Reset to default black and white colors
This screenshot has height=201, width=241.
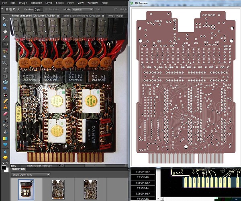3,163
